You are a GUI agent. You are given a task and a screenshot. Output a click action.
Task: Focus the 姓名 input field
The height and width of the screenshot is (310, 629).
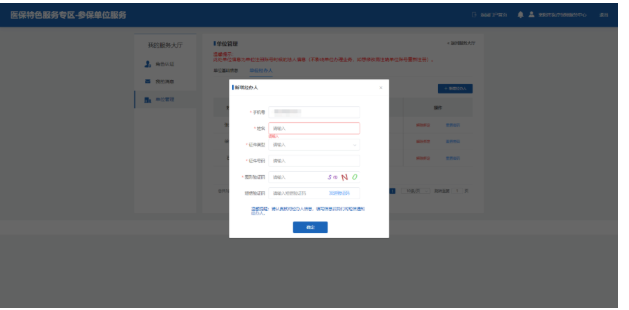(x=314, y=128)
